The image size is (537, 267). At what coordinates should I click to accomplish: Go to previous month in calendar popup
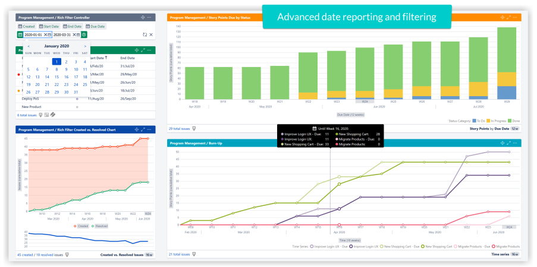[29, 46]
